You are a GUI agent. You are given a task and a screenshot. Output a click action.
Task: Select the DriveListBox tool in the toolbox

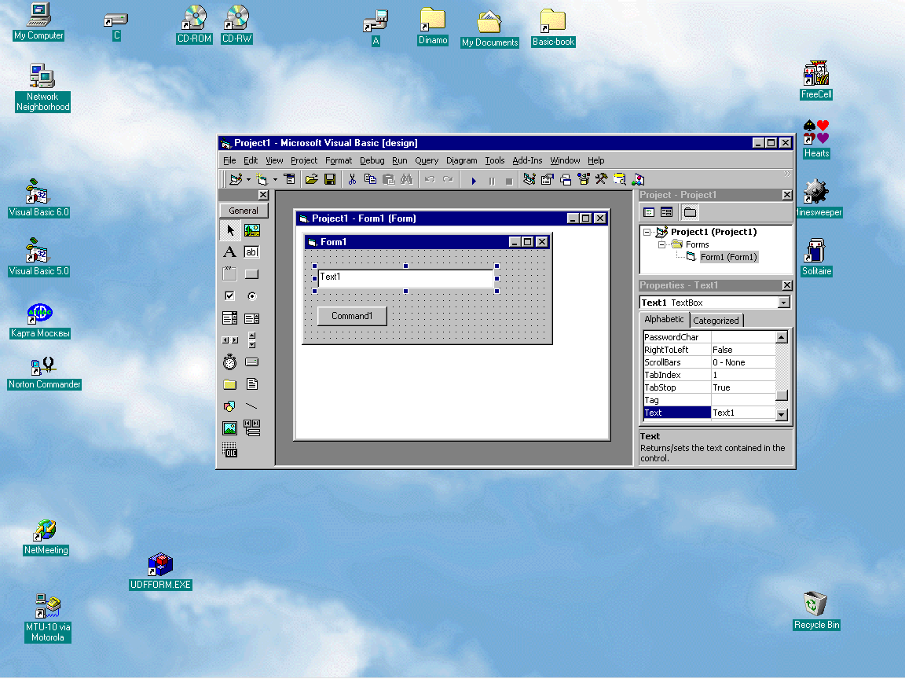251,362
